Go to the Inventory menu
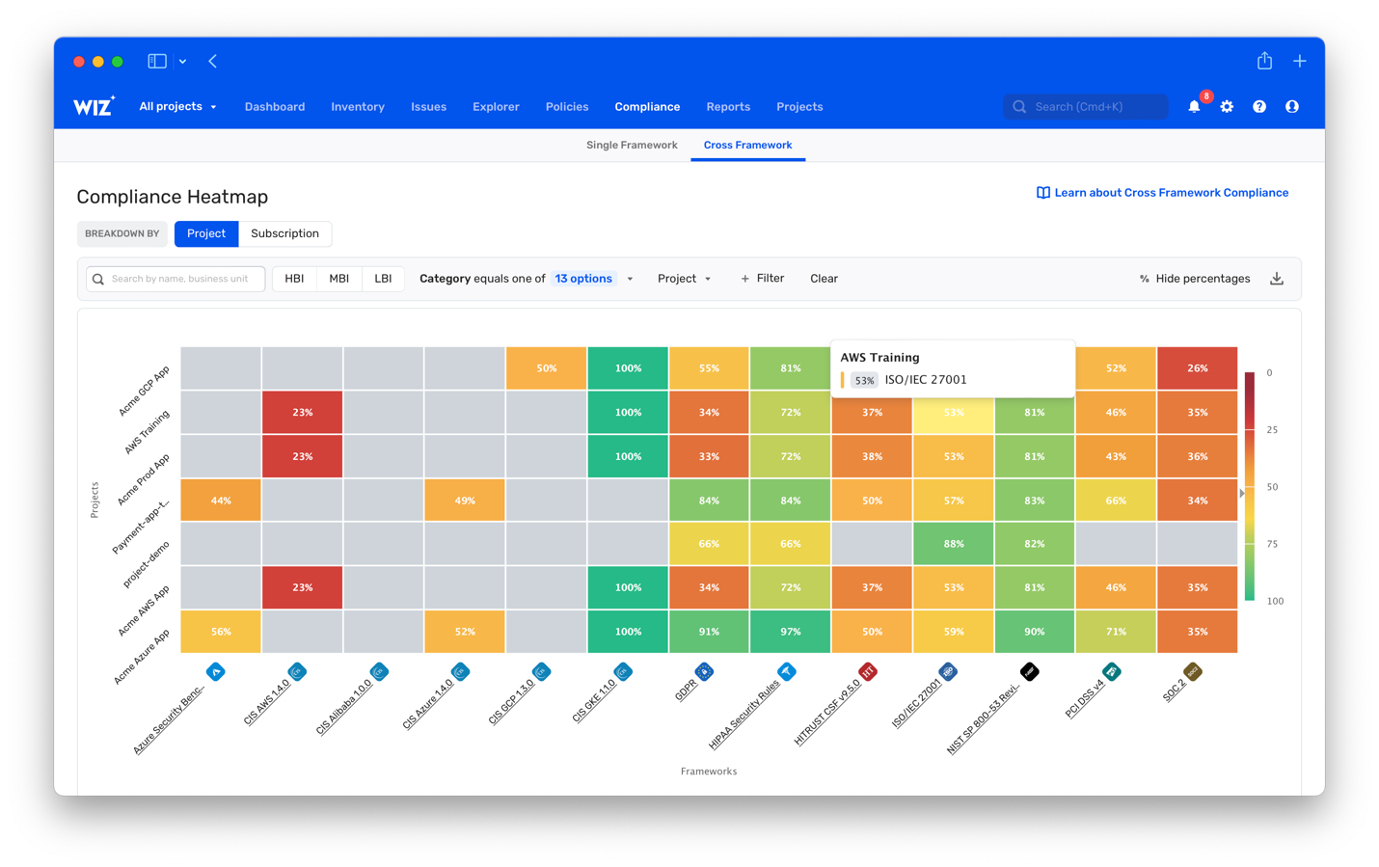Viewport: 1379px width, 867px height. (x=358, y=107)
